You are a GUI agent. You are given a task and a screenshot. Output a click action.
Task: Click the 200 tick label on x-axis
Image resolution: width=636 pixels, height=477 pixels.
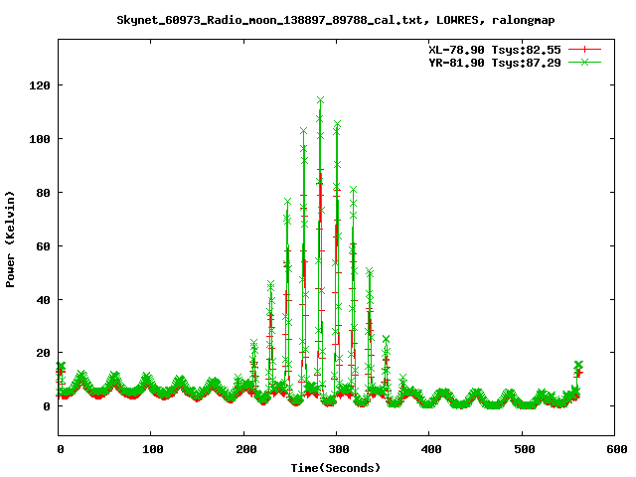pyautogui.click(x=244, y=450)
